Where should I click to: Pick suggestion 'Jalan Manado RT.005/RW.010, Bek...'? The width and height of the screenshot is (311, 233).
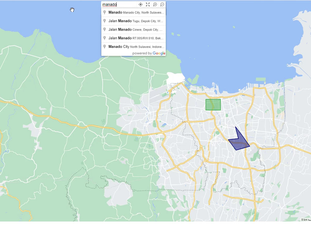(133, 38)
